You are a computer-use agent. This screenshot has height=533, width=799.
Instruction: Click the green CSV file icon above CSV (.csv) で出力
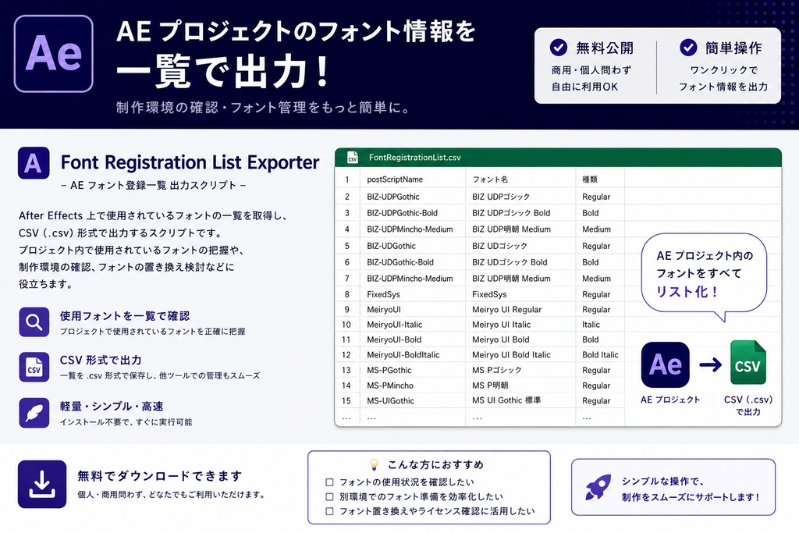tap(748, 362)
